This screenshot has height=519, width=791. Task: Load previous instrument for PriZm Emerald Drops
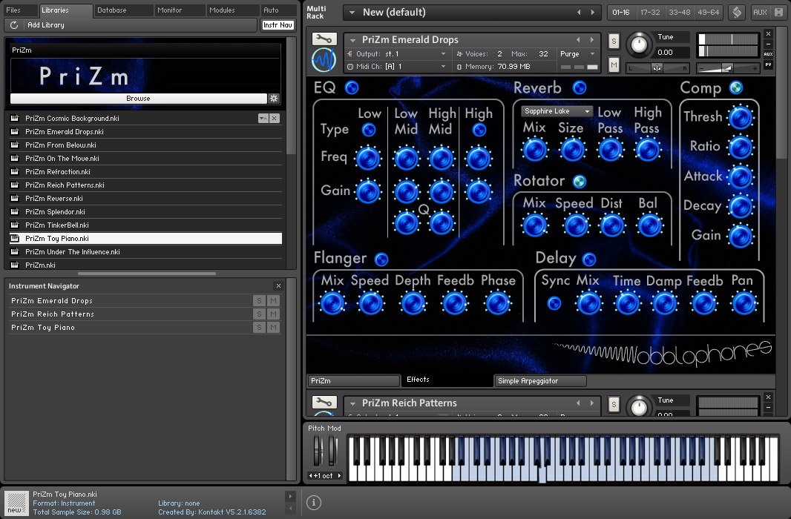578,39
